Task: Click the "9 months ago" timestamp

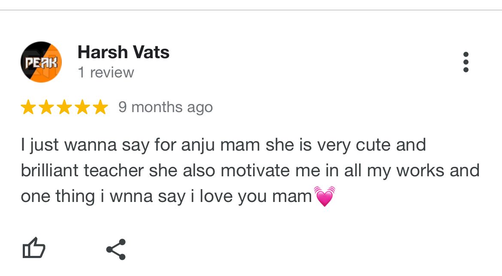Action: point(166,107)
